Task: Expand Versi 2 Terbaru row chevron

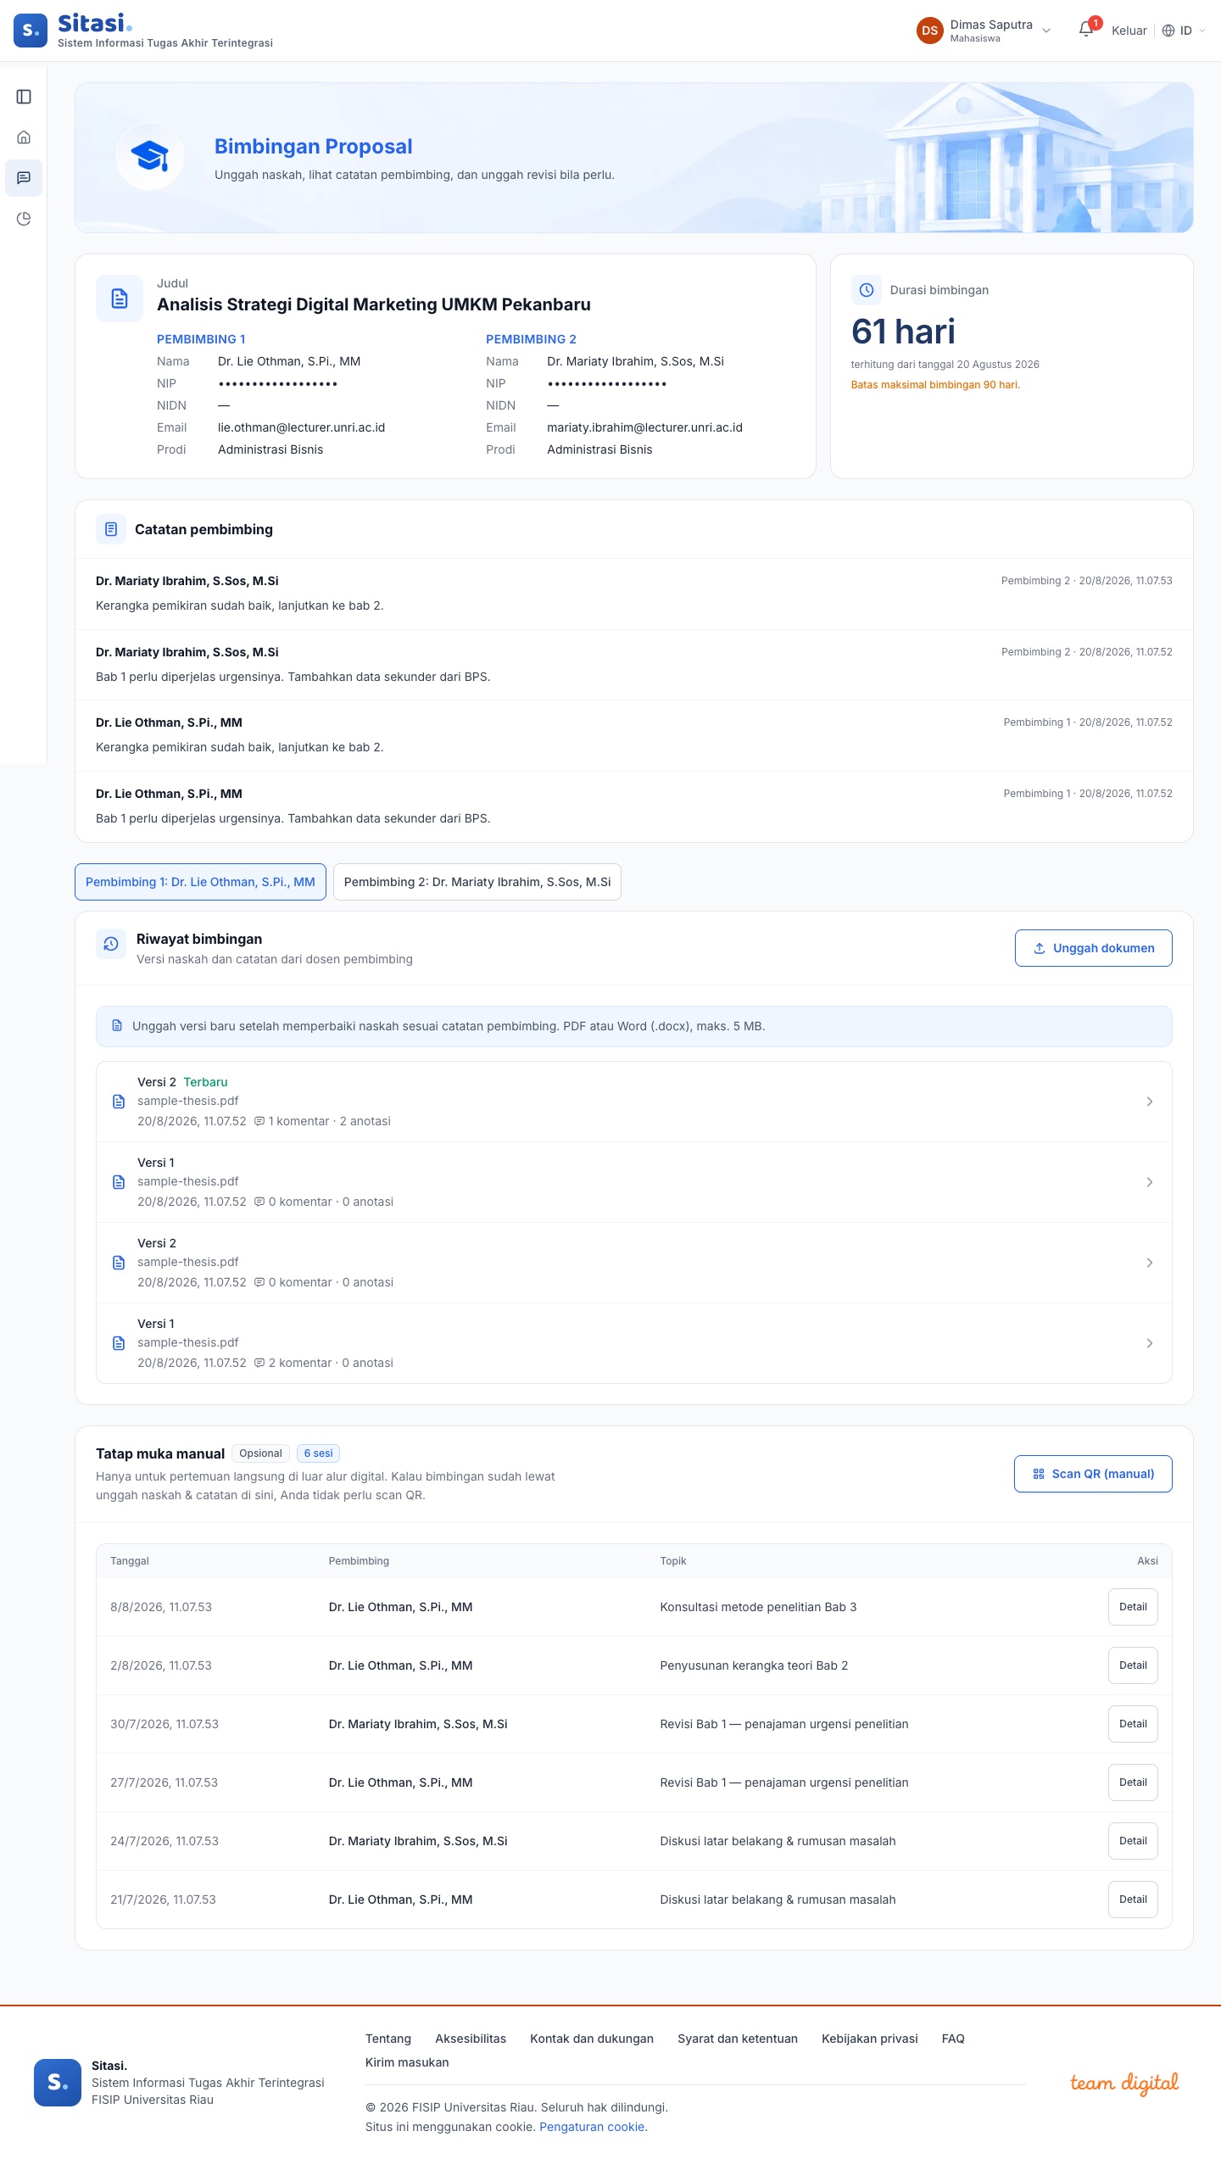Action: [x=1150, y=1102]
